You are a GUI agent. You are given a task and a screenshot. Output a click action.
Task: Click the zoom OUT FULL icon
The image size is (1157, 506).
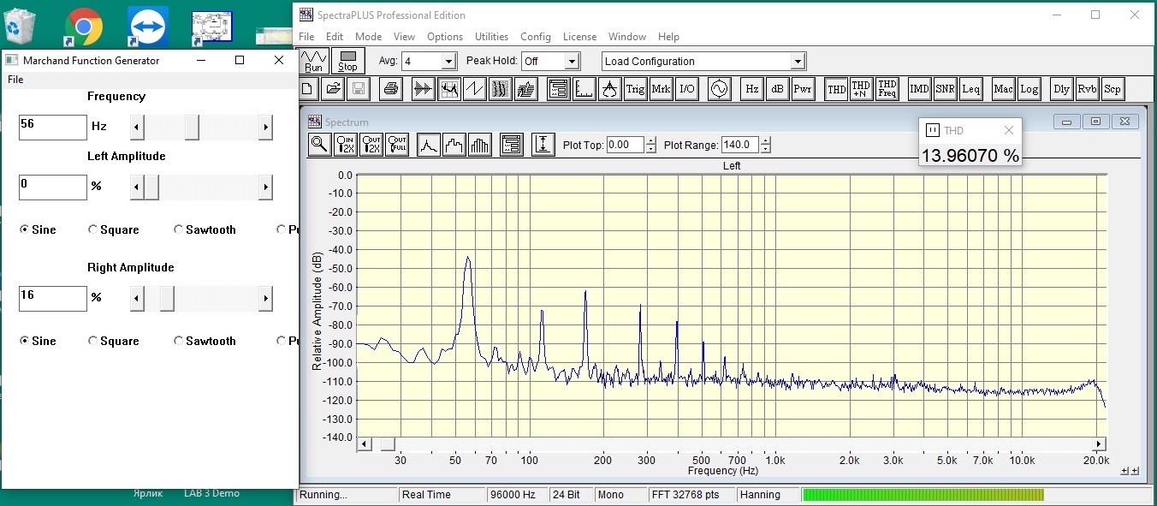pos(397,145)
